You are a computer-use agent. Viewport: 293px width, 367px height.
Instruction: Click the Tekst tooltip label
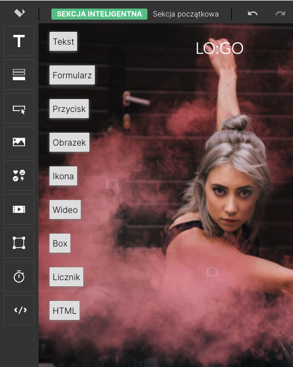63,42
